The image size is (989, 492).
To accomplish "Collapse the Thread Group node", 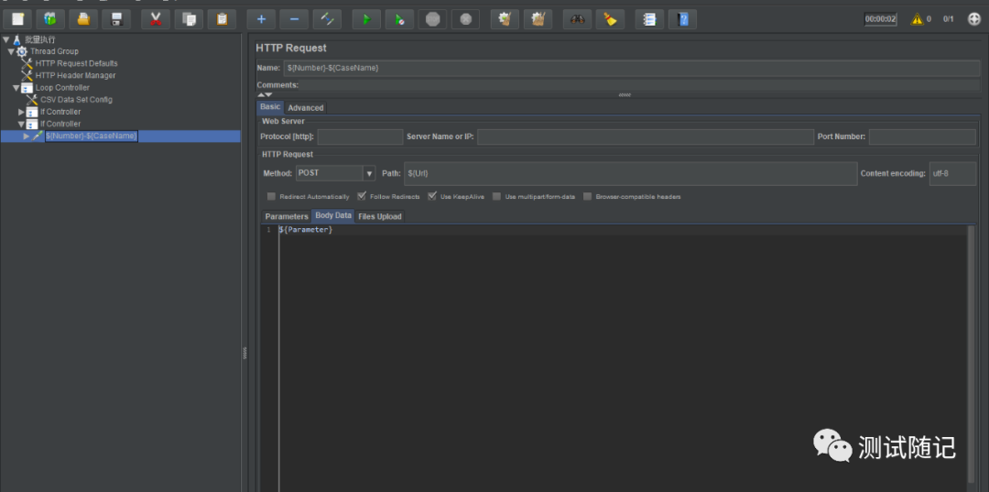I will pyautogui.click(x=11, y=51).
